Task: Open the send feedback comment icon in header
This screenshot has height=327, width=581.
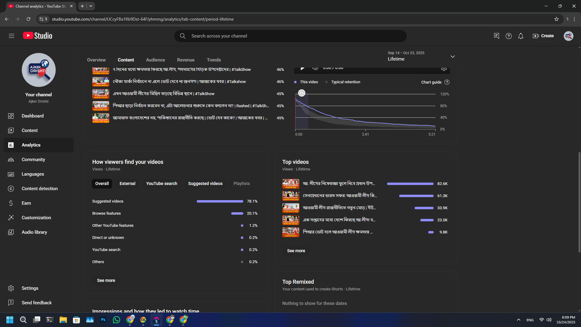Action: click(x=496, y=36)
